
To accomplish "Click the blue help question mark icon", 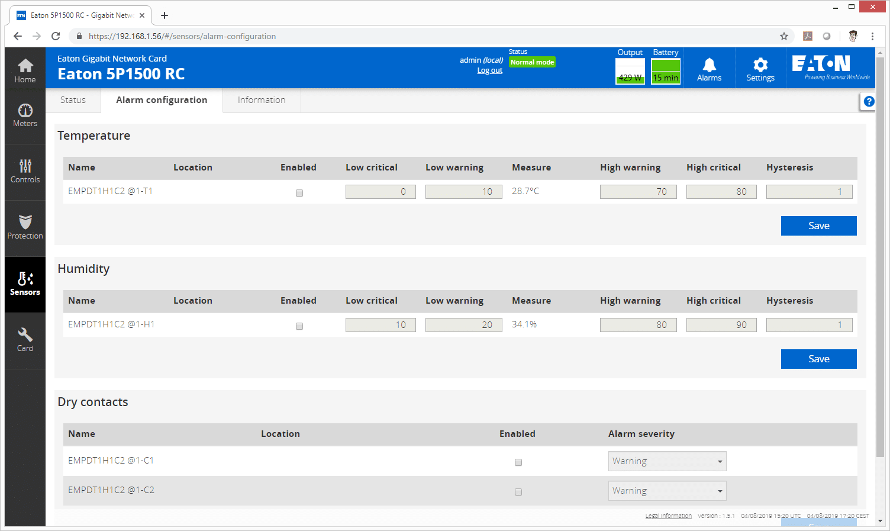I will [869, 101].
